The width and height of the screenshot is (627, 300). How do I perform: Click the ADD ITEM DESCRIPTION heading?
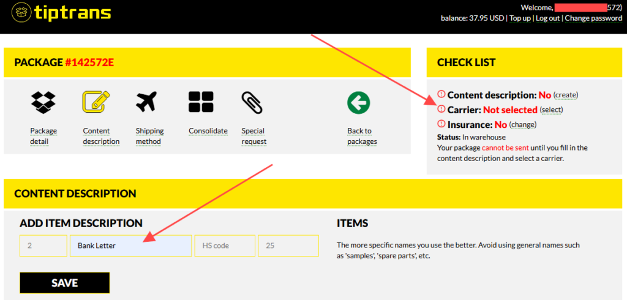point(81,223)
